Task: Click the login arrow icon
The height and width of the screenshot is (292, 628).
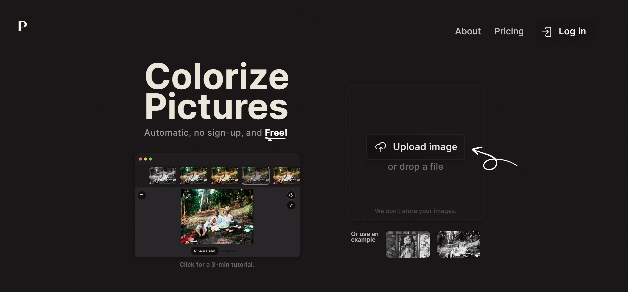Action: (547, 32)
